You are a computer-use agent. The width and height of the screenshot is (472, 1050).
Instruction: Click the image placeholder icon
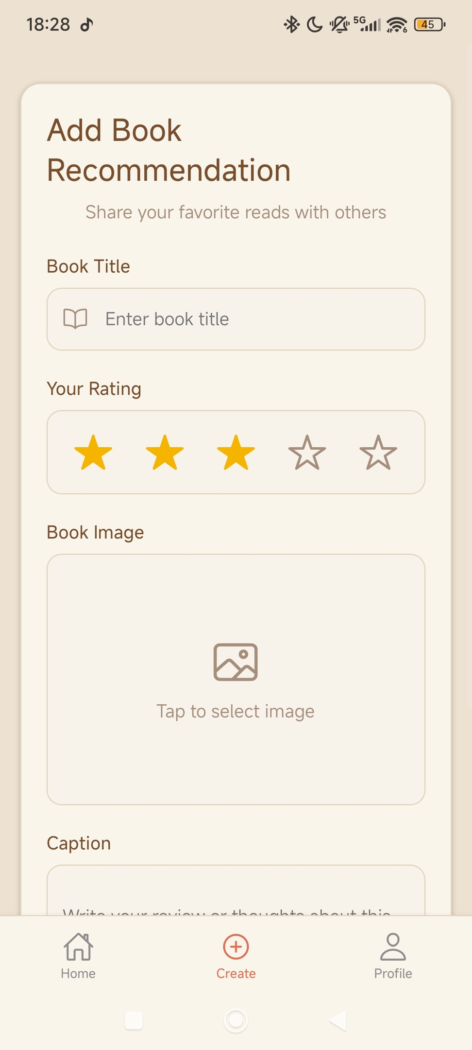click(236, 662)
